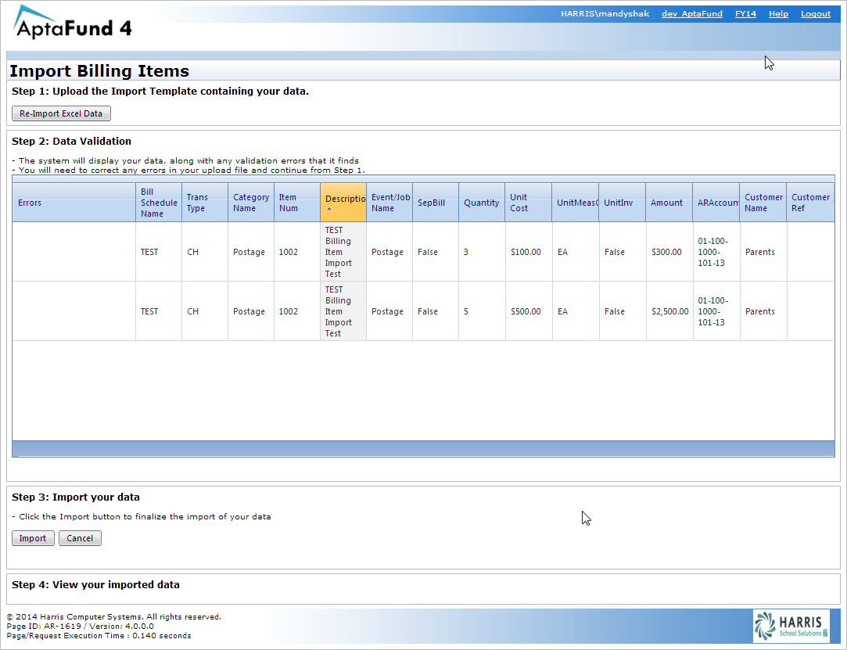This screenshot has width=847, height=650.
Task: Click the AptaFund 4 logo
Action: (73, 22)
